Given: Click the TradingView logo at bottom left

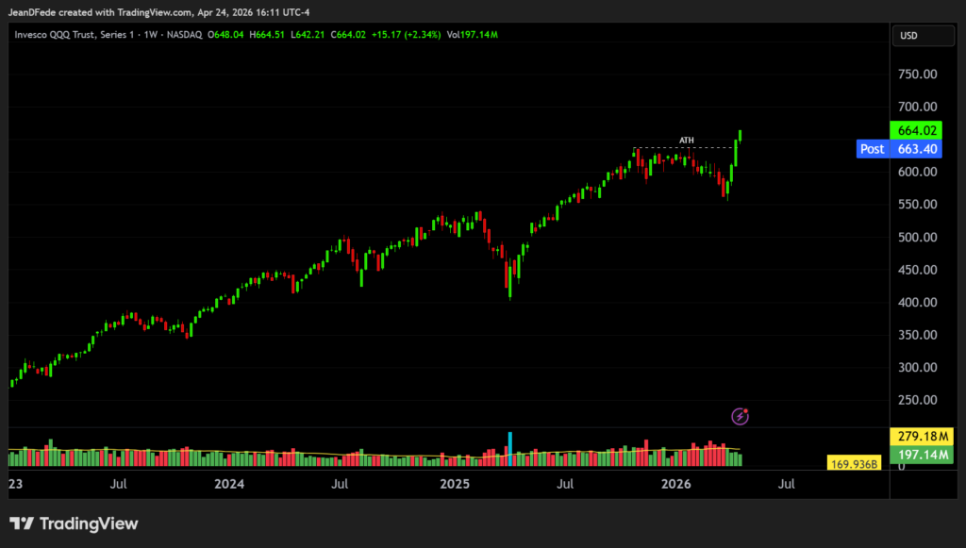Looking at the screenshot, I should [x=74, y=523].
